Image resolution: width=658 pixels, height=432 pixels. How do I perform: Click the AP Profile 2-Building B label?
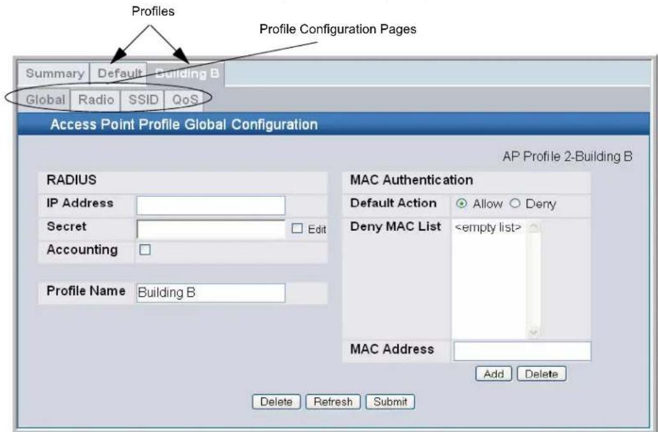point(567,157)
